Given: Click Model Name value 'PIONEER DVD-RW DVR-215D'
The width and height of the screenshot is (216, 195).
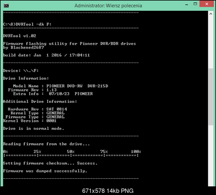Looking at the screenshot, I should [x=77, y=86].
